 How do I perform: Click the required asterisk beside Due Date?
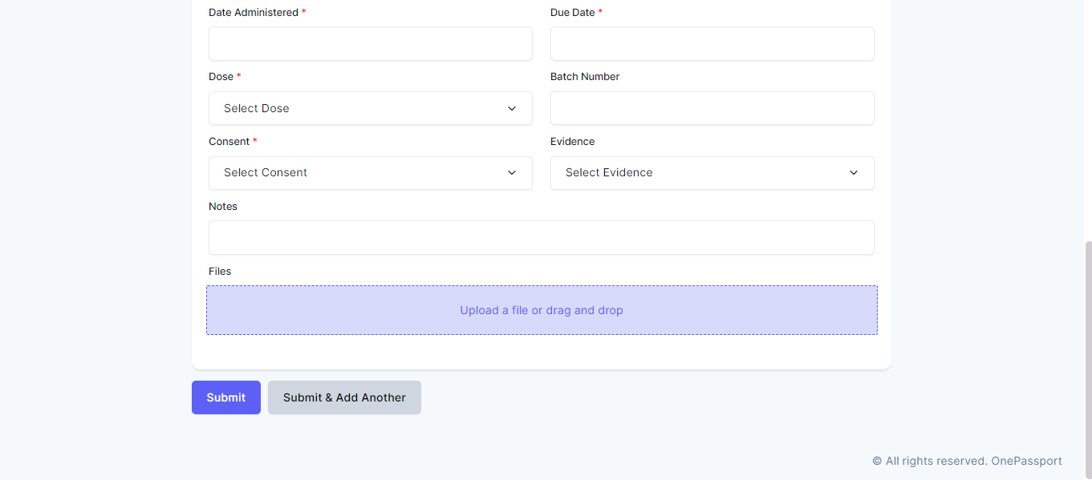point(600,12)
